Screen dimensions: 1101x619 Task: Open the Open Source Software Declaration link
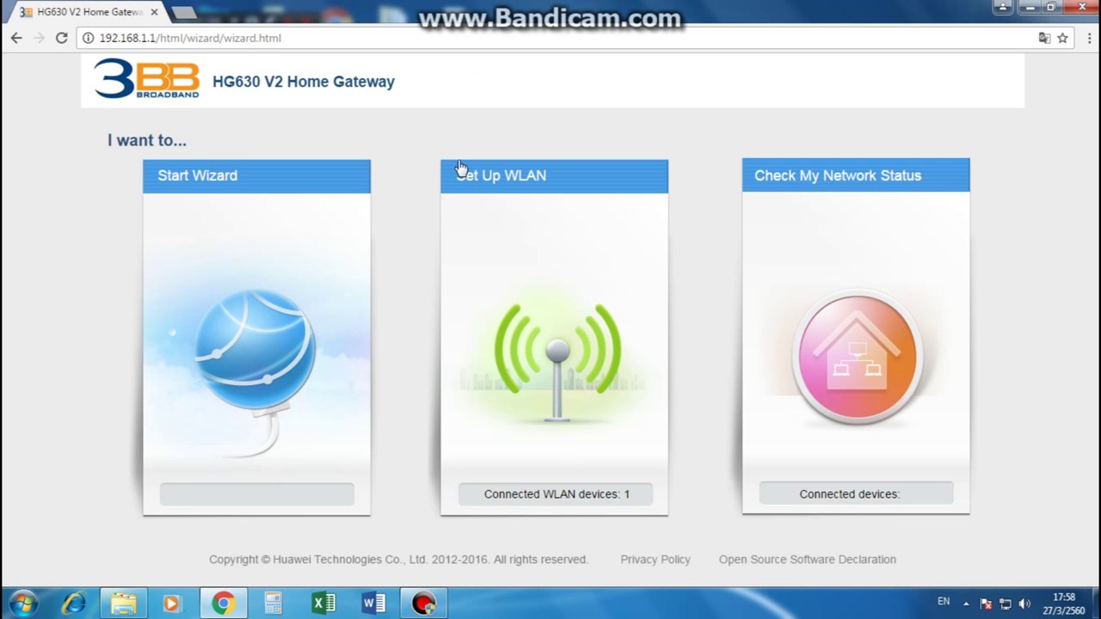[x=808, y=559]
